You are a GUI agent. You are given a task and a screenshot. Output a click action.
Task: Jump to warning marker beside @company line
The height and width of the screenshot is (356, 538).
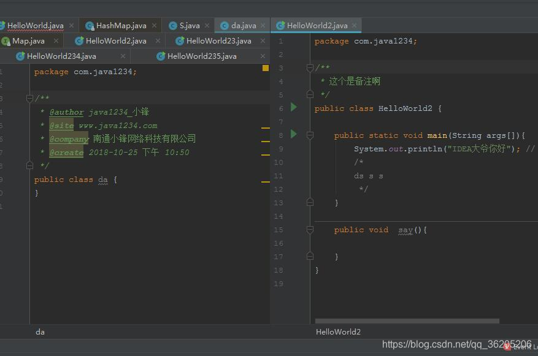coord(265,141)
